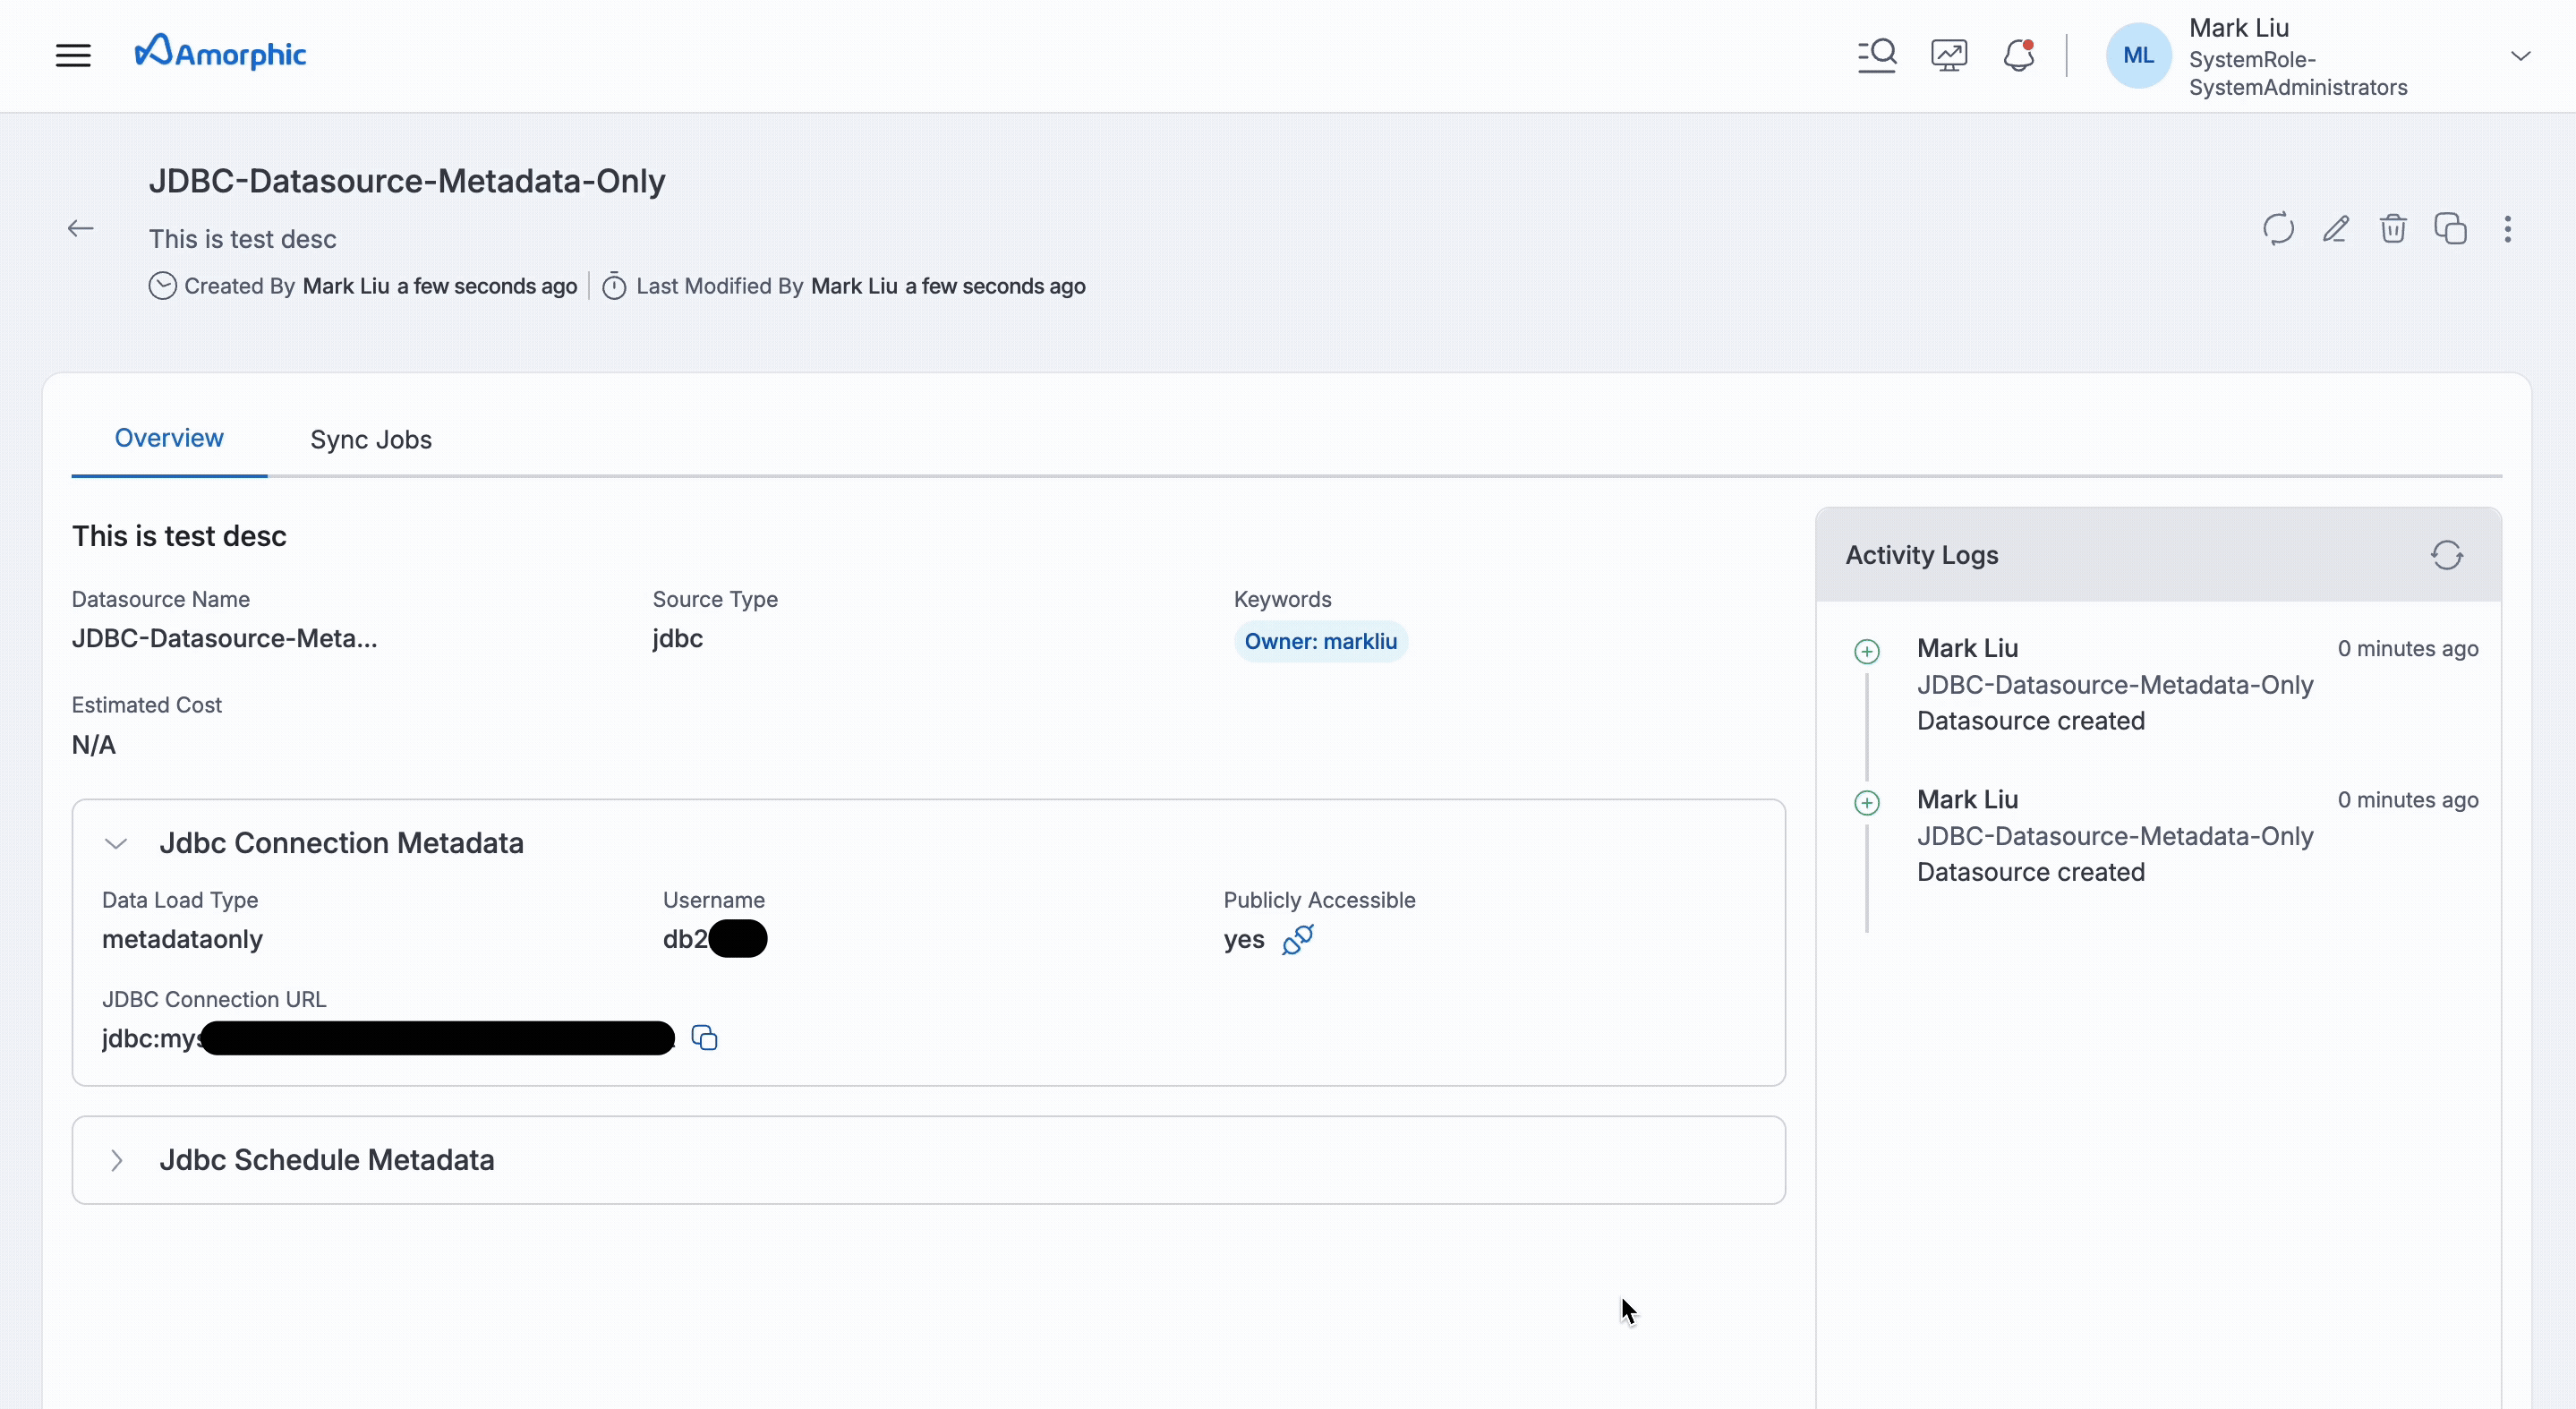2576x1409 pixels.
Task: Open the global search icon in the top bar
Action: click(1876, 55)
